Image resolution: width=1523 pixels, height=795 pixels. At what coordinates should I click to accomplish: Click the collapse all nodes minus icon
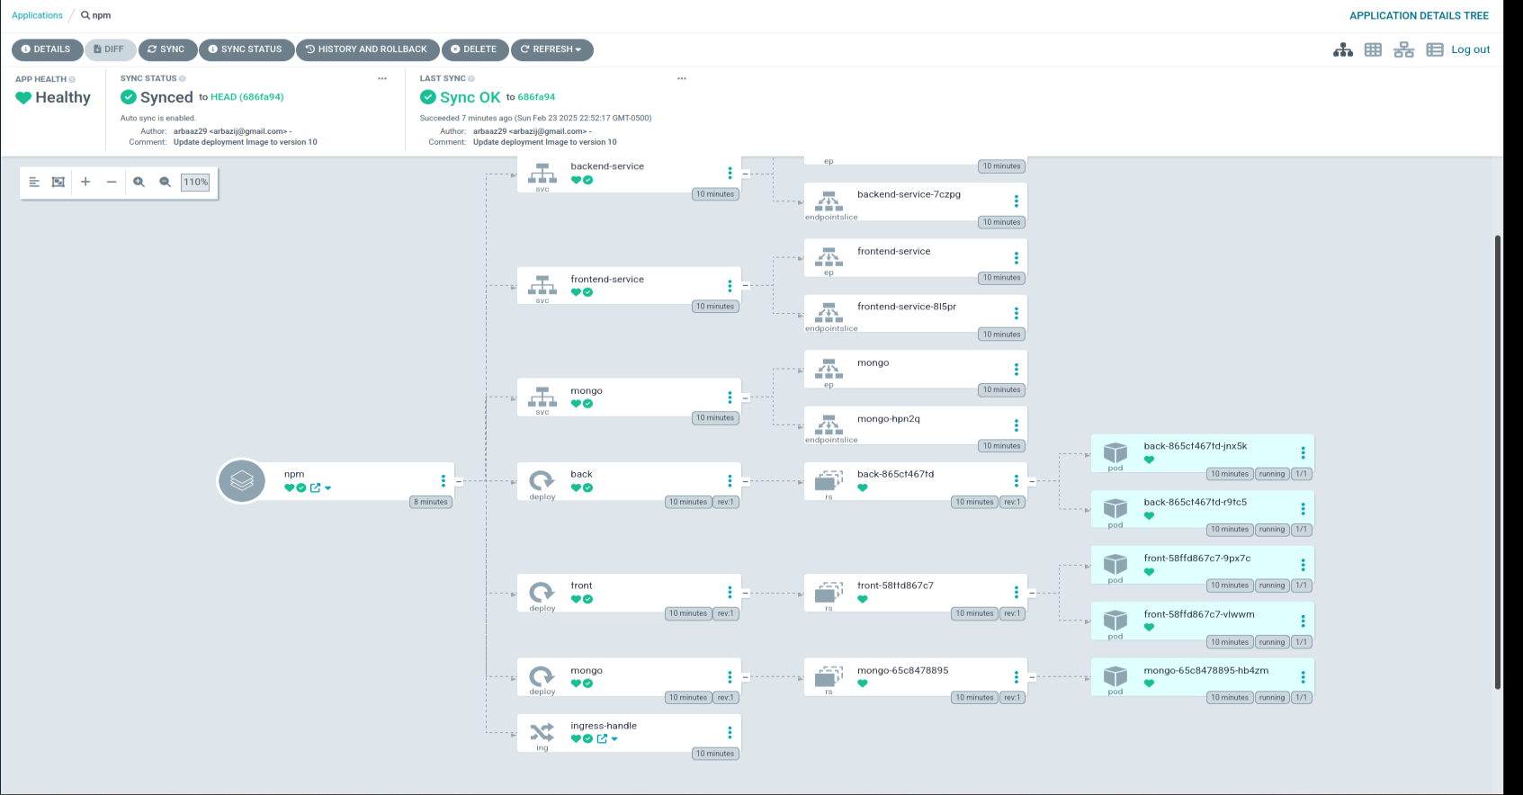tap(112, 182)
